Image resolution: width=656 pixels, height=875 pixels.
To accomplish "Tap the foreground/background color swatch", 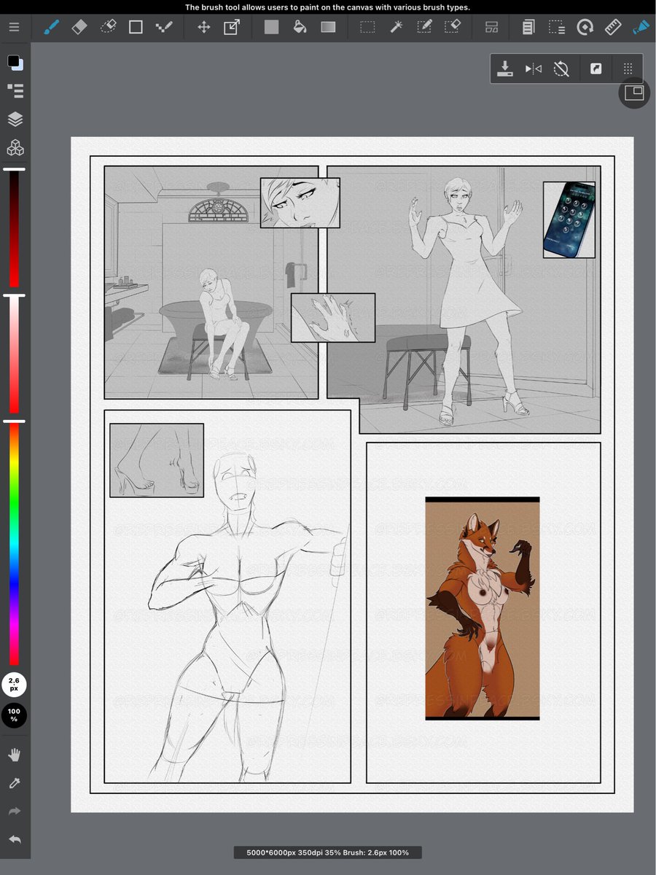I will [x=15, y=63].
